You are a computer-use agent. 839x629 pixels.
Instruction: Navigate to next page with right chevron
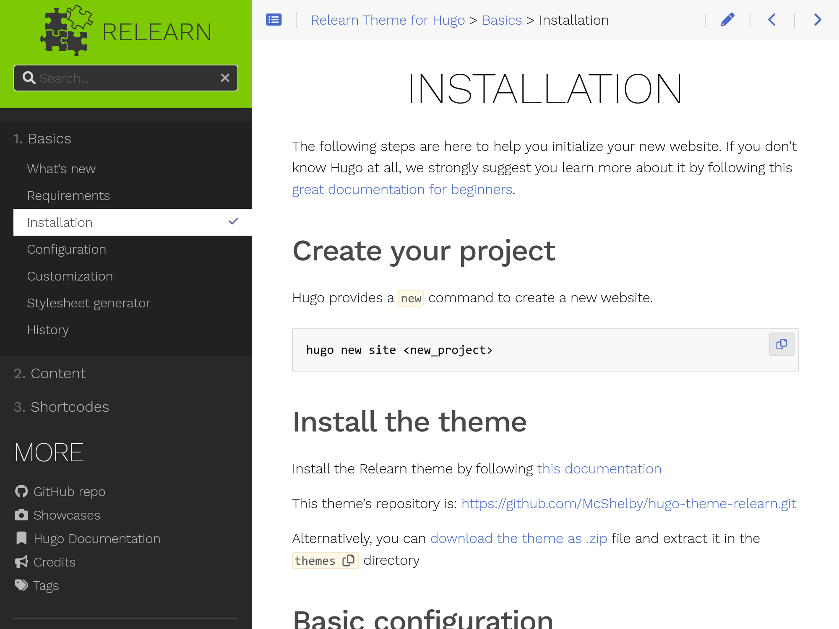817,19
